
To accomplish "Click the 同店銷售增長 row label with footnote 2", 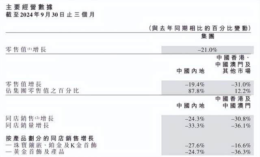I will pos(30,118).
